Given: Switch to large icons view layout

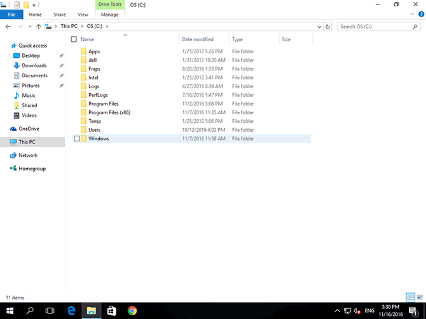Looking at the screenshot, I should (x=420, y=297).
